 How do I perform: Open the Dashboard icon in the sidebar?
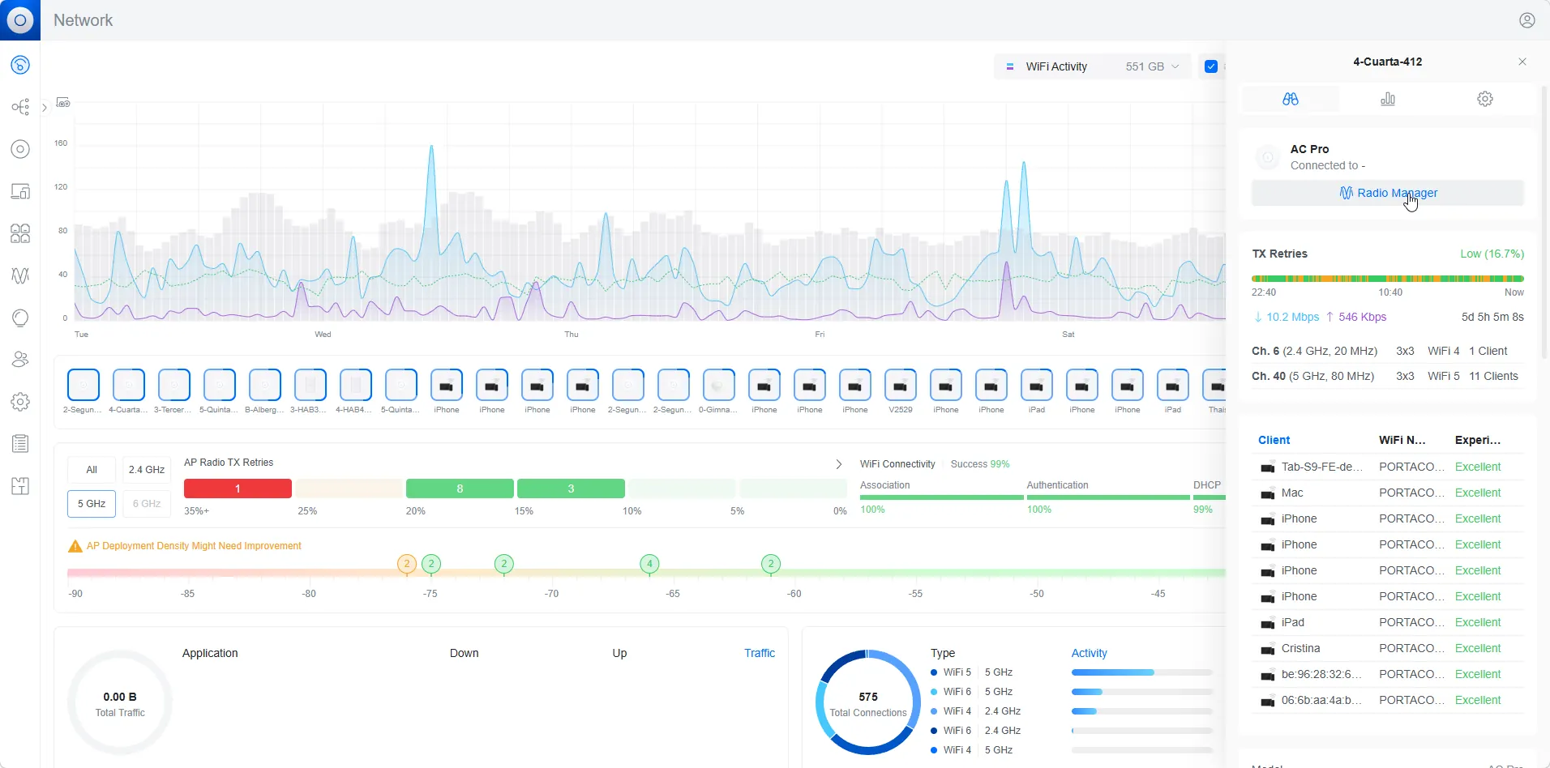[20, 65]
